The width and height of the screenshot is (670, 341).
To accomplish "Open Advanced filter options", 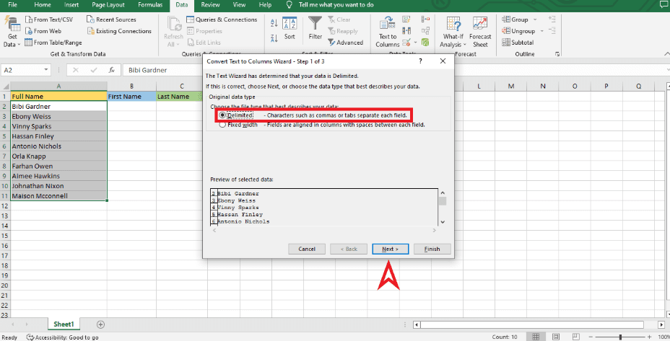I will [x=346, y=43].
